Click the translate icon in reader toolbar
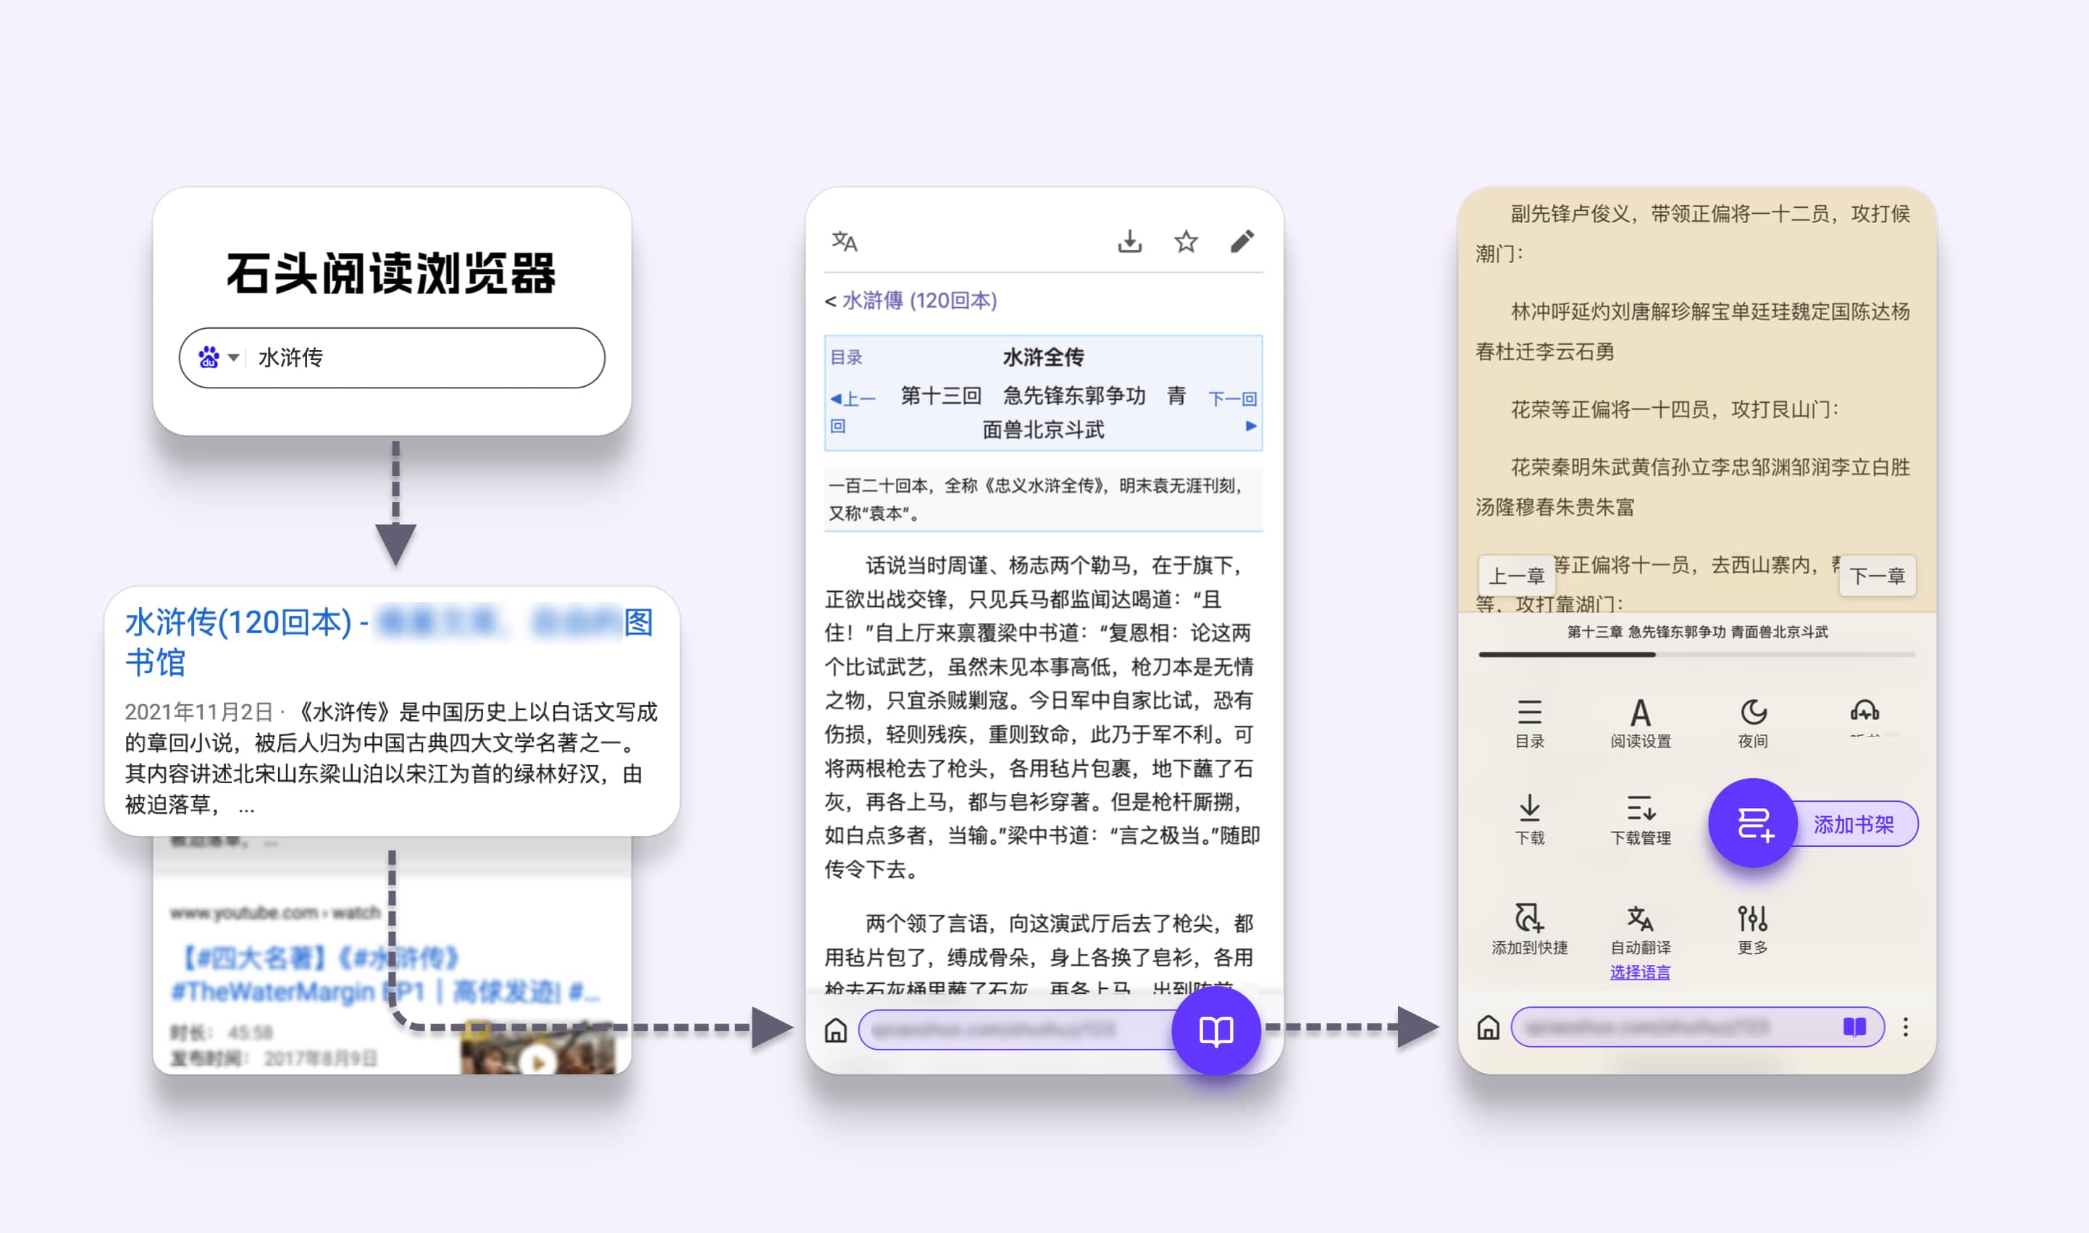This screenshot has height=1233, width=2089. point(844,242)
